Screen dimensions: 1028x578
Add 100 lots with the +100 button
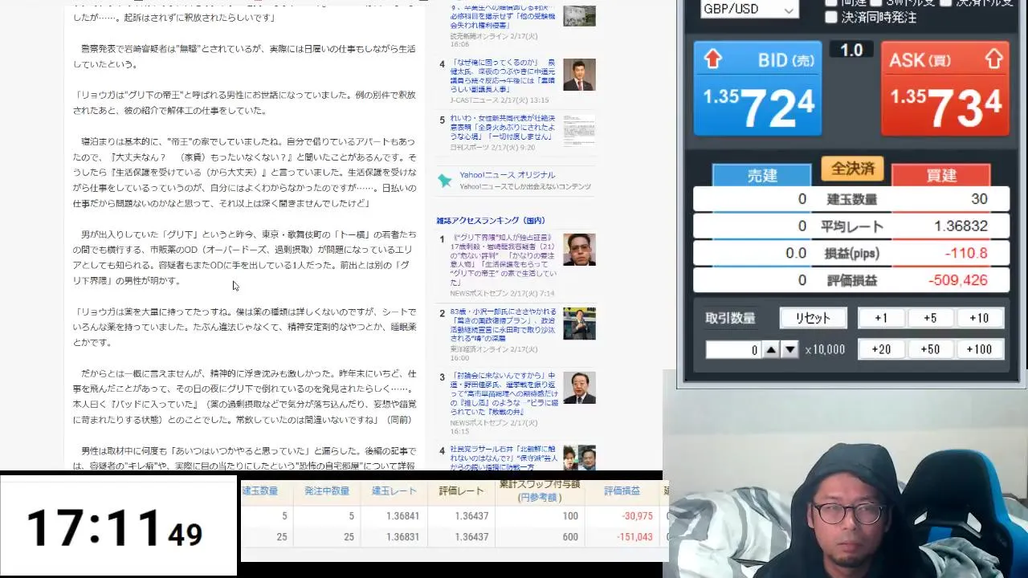(x=979, y=349)
